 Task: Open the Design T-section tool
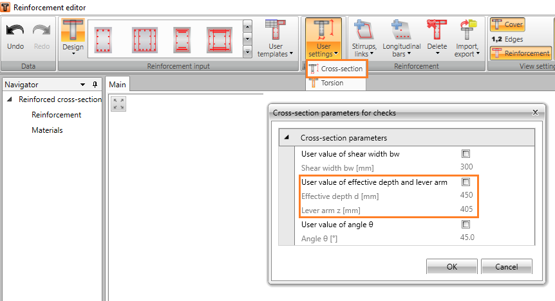73,37
